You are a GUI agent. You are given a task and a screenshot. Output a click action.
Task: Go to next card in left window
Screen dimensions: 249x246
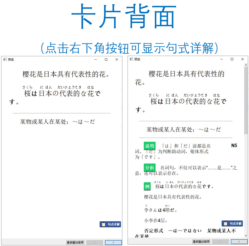113,242
